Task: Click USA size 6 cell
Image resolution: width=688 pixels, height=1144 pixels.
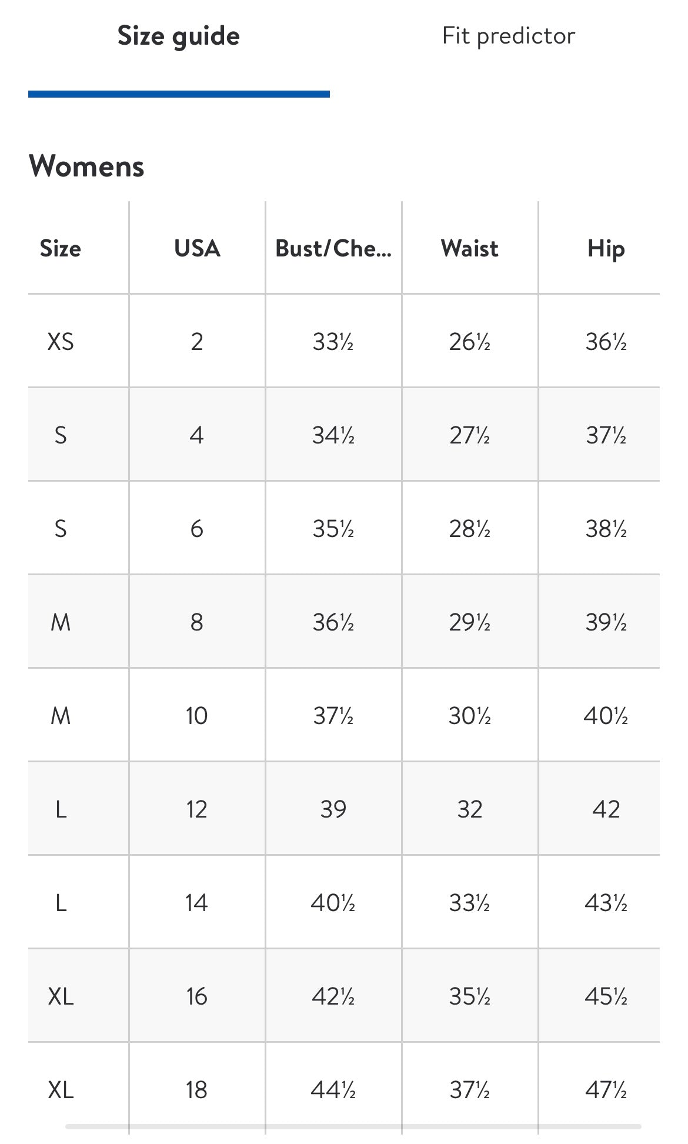Action: pyautogui.click(x=197, y=529)
